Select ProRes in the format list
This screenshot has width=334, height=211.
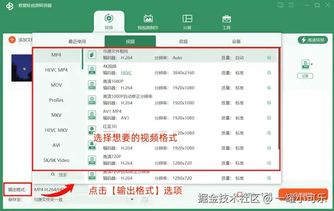click(x=56, y=100)
